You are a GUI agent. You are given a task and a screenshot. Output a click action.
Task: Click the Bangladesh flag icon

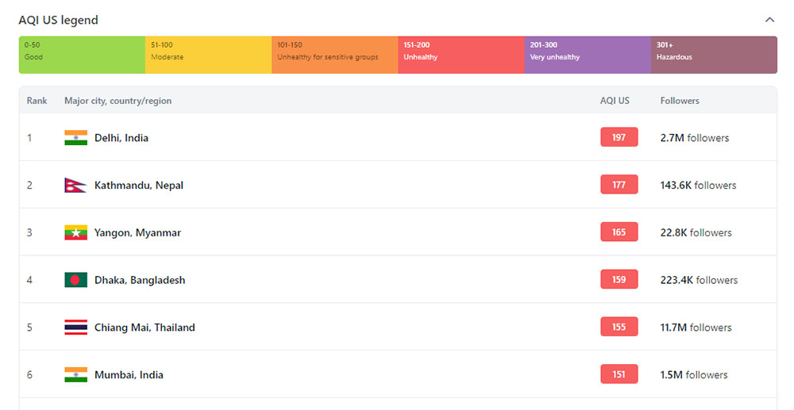tap(75, 280)
